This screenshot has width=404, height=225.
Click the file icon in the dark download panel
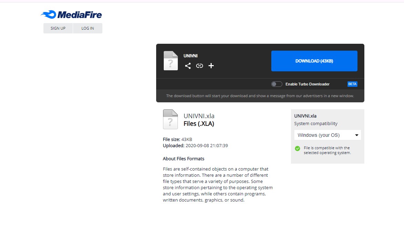(x=171, y=61)
